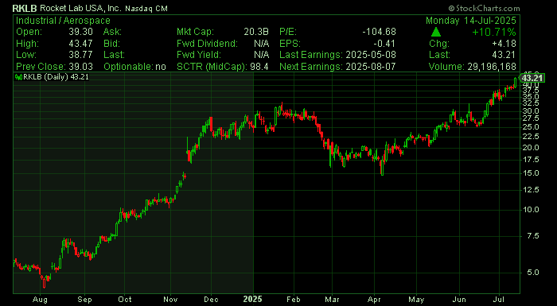This screenshot has height=306, width=557.
Task: Click the Volume value 29,196,168
Action: (492, 67)
